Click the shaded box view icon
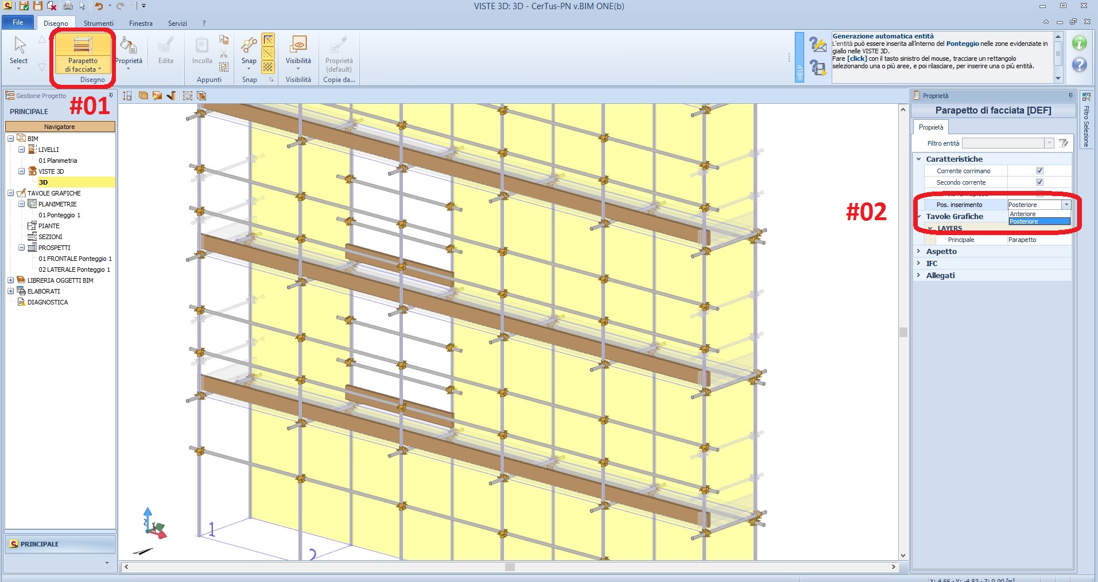 click(157, 96)
